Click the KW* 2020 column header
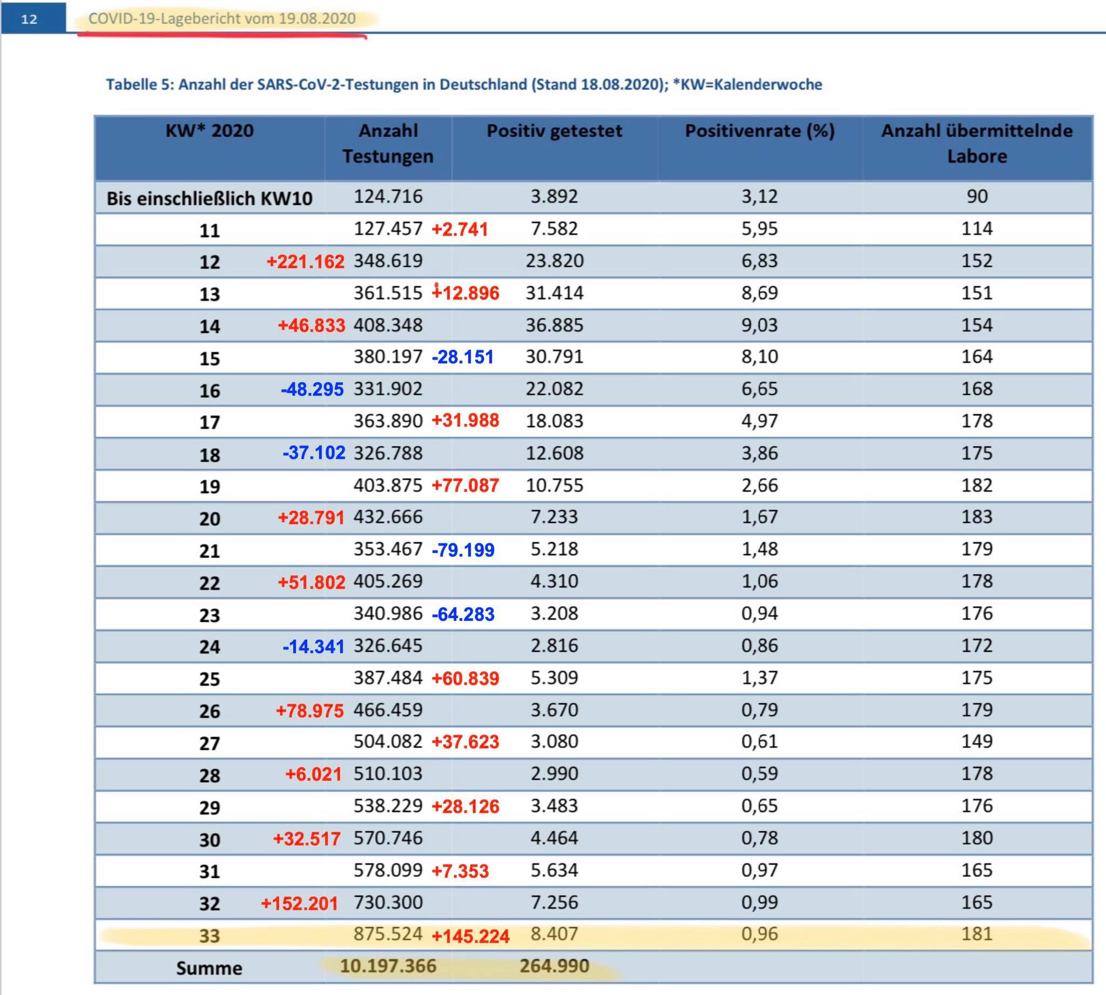Screen dimensions: 1106x995 (x=210, y=131)
